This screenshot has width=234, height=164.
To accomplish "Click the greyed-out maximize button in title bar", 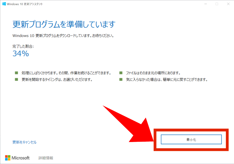I will tap(217, 4).
